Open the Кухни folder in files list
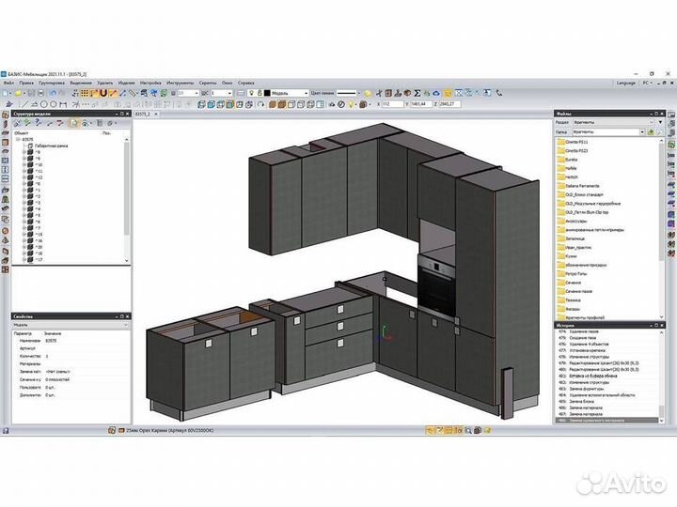This screenshot has height=507, width=677. tap(572, 254)
